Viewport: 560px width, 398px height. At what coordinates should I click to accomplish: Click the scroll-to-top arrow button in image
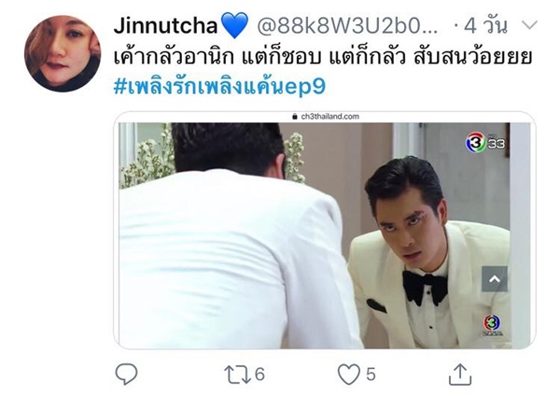tap(495, 279)
